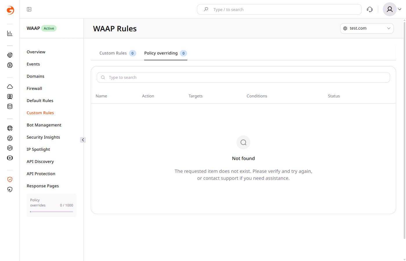Click the magnifier icon in rules search
The width and height of the screenshot is (406, 261).
tap(103, 77)
